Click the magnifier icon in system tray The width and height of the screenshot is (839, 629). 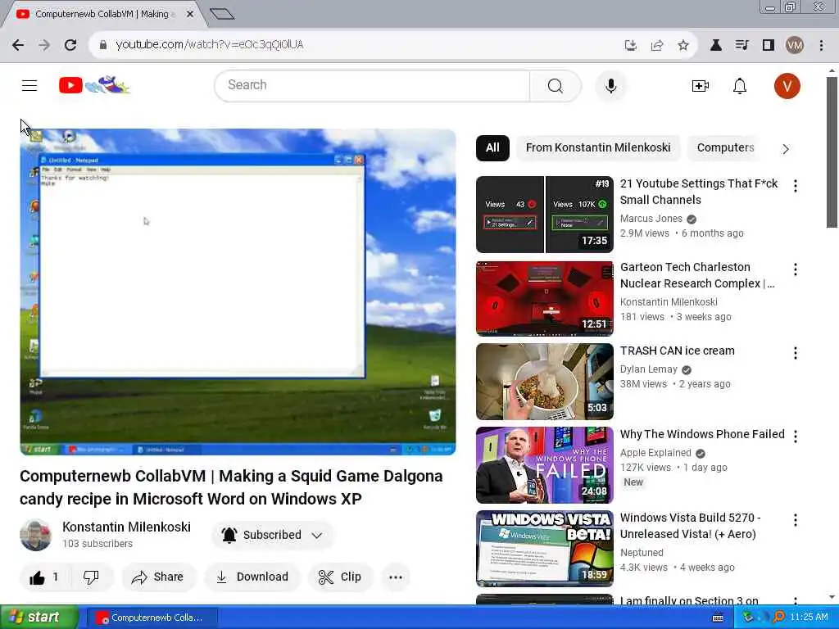pyautogui.click(x=779, y=618)
